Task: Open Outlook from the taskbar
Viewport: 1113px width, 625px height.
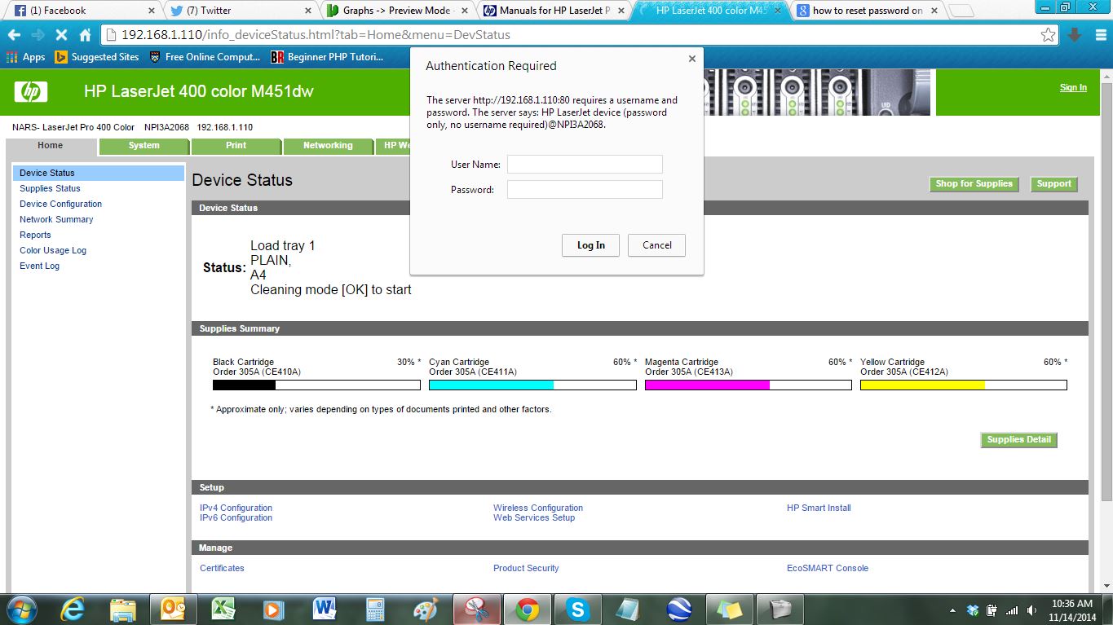Action: [x=174, y=610]
